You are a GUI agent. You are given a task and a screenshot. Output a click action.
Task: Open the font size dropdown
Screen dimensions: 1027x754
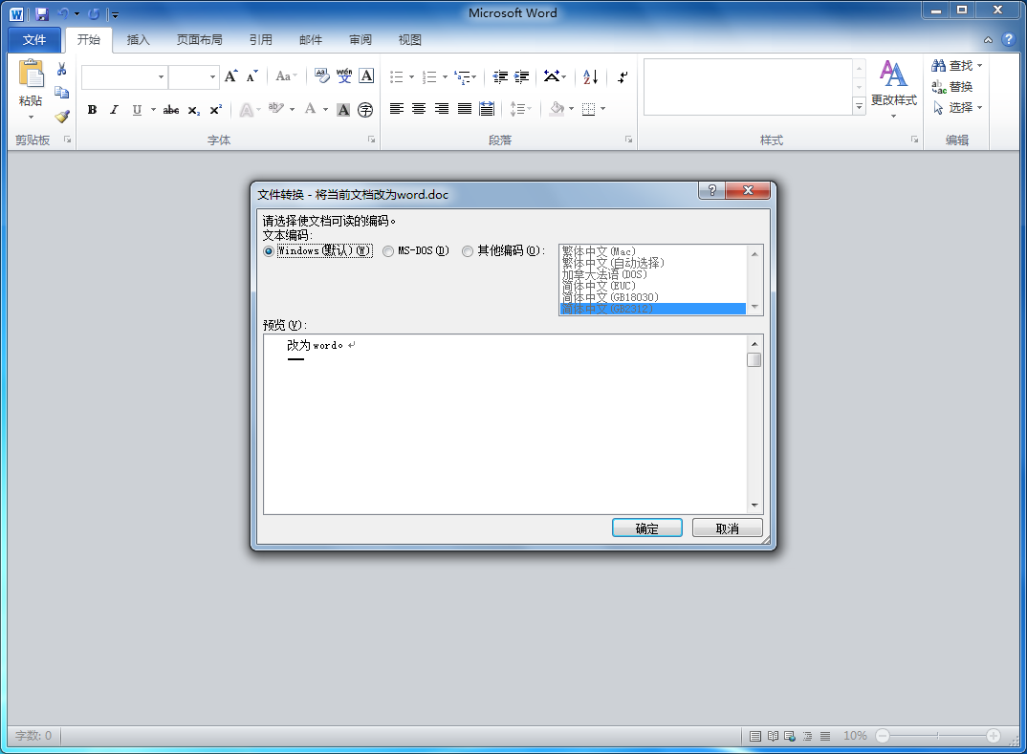pyautogui.click(x=213, y=77)
